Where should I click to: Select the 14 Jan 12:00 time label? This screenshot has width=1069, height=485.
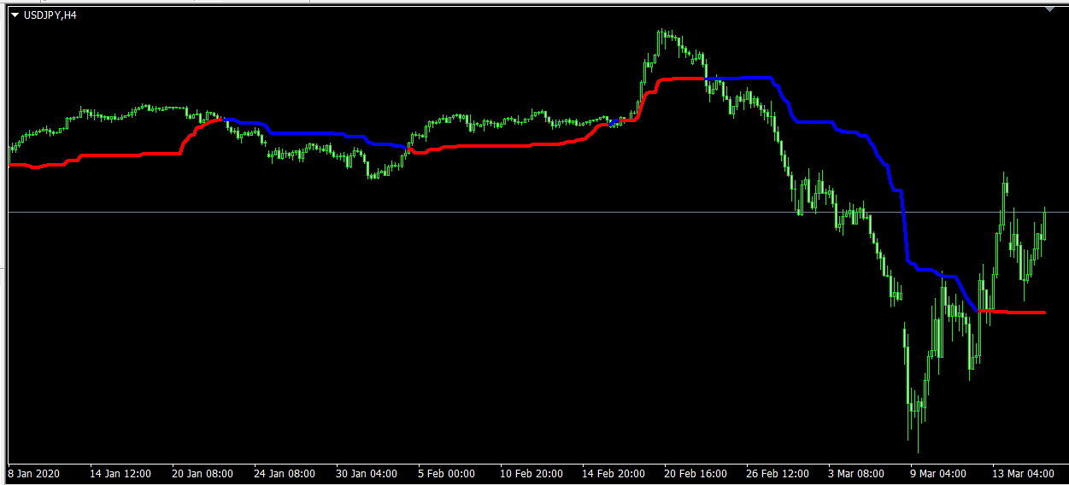tap(120, 473)
